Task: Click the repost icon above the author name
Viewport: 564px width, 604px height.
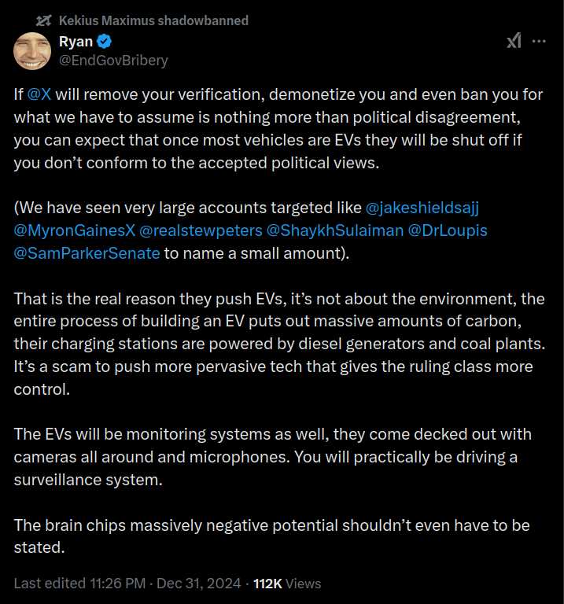Action: pyautogui.click(x=44, y=20)
